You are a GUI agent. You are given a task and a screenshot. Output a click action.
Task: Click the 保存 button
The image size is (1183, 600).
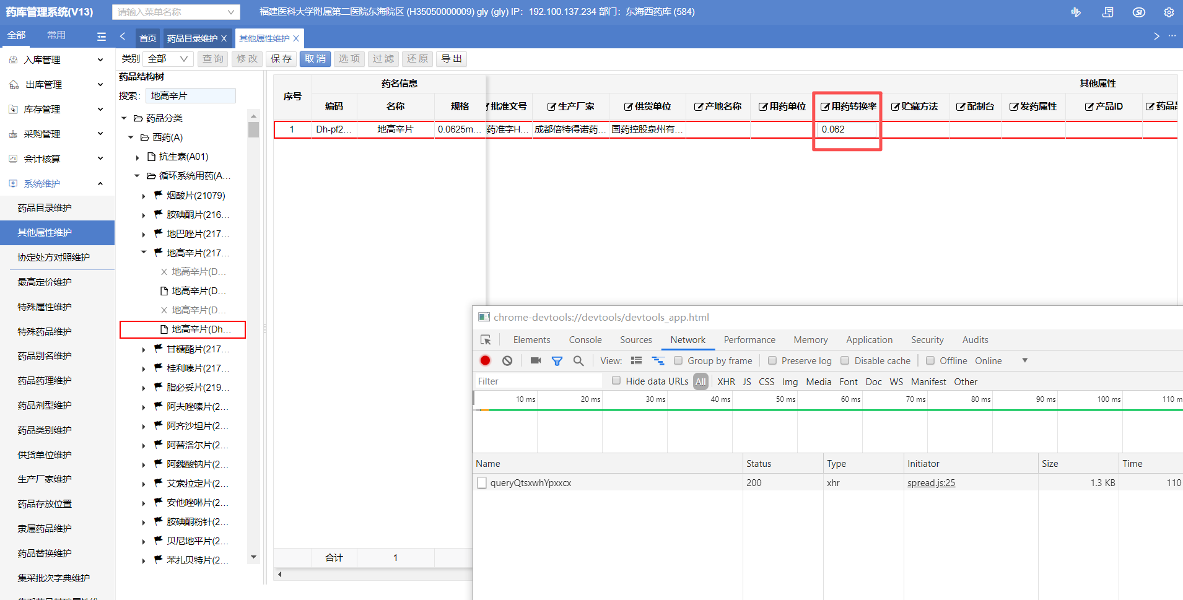point(281,59)
